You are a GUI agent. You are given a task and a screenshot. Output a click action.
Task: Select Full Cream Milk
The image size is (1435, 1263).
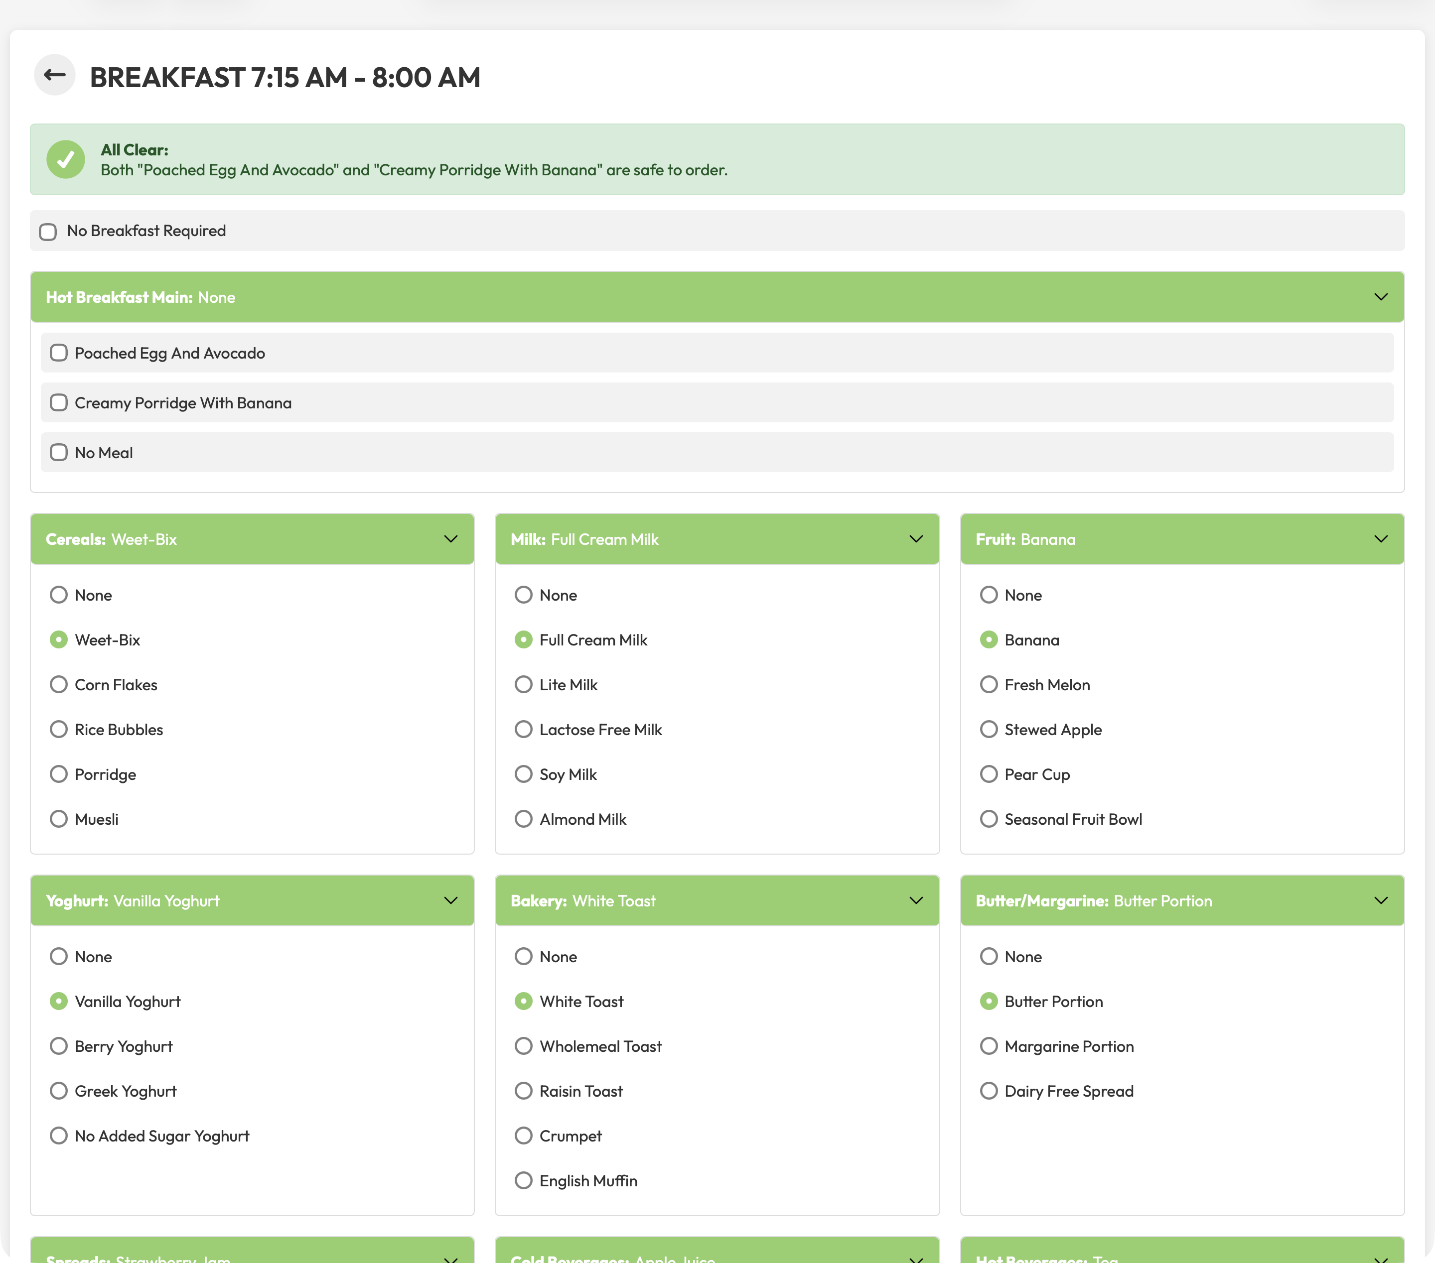coord(524,640)
